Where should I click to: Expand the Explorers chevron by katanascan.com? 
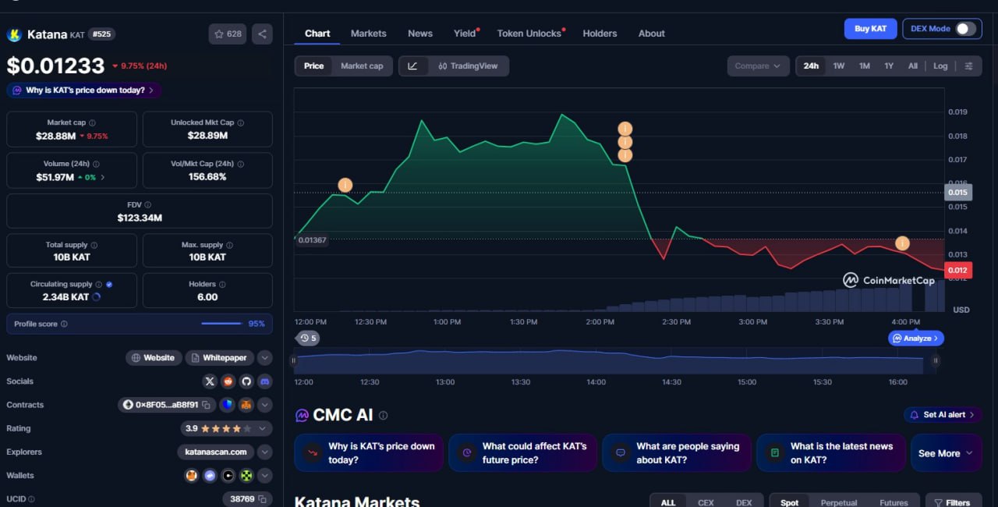click(x=265, y=452)
